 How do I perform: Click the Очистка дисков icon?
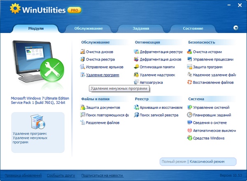(83, 52)
